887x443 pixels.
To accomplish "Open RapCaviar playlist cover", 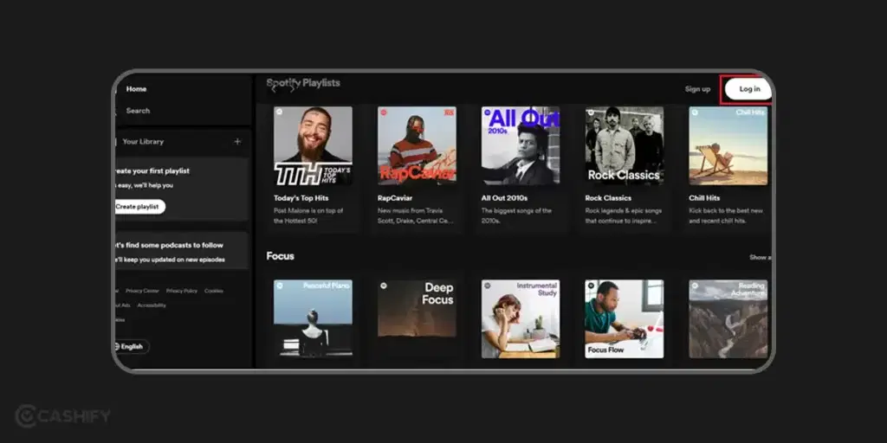I will [417, 145].
